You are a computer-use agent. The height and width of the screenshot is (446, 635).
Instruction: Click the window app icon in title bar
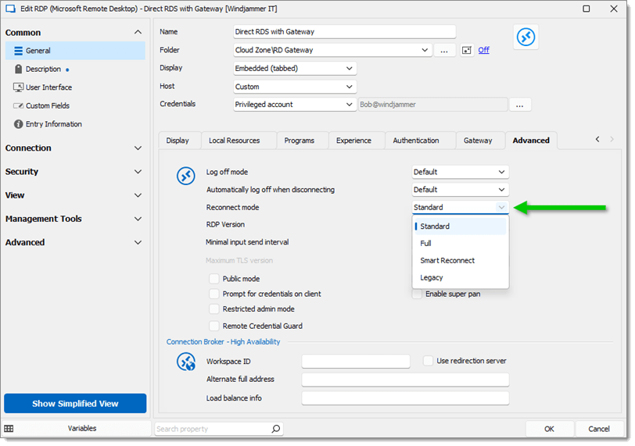click(10, 9)
